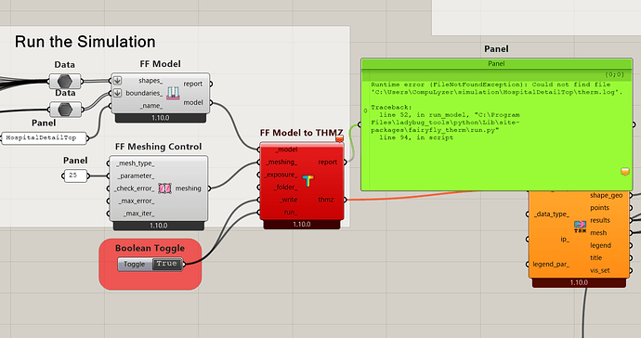Click the _max_iter_ input of FF Meshing Control
Image resolution: width=641 pixels, height=338 pixels.
coord(139,214)
